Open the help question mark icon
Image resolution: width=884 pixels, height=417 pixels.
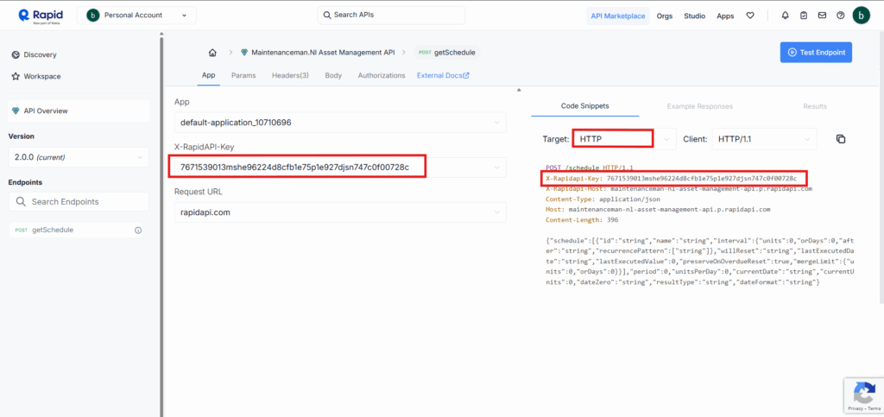tap(841, 16)
